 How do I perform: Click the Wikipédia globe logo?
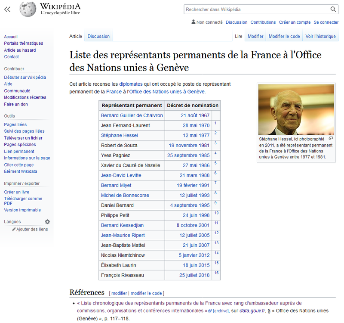(x=28, y=9)
